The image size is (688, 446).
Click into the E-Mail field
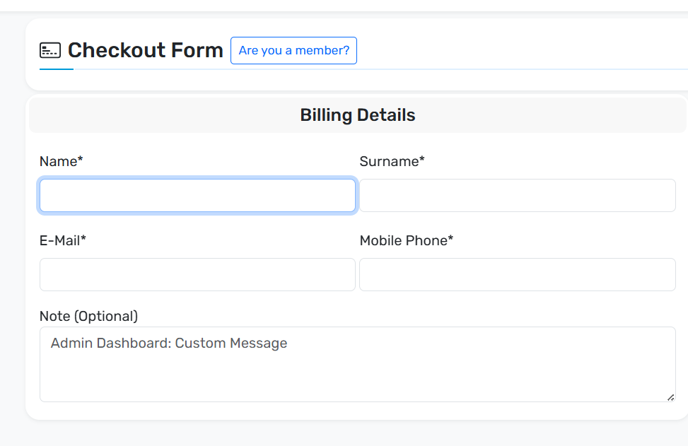tap(197, 274)
